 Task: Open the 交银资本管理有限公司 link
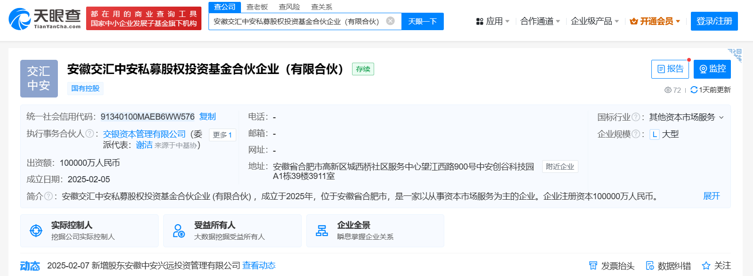(144, 134)
